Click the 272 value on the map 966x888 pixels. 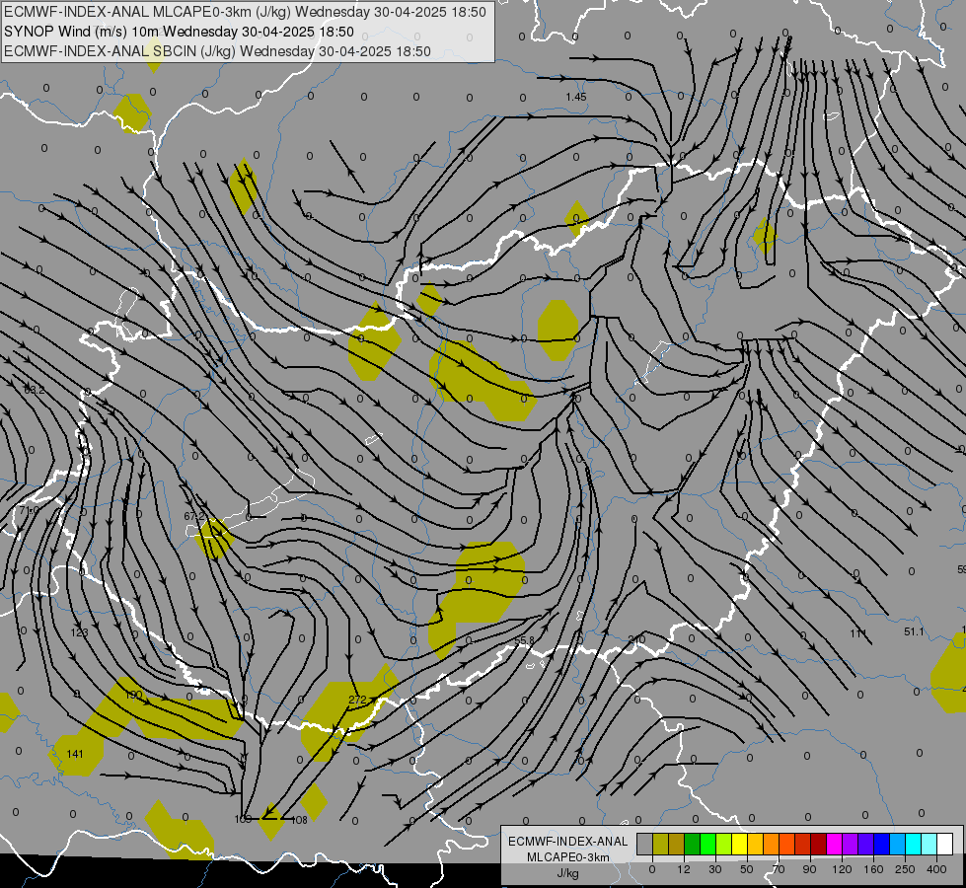[357, 700]
